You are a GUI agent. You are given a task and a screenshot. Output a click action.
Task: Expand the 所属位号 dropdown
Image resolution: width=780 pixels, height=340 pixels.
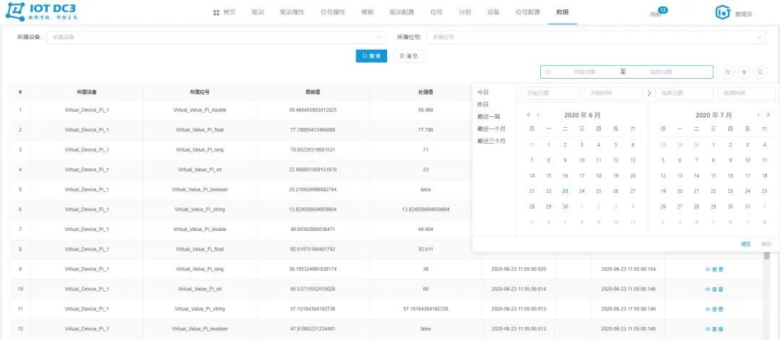(596, 38)
